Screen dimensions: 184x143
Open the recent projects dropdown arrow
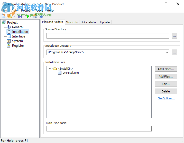(15, 16)
